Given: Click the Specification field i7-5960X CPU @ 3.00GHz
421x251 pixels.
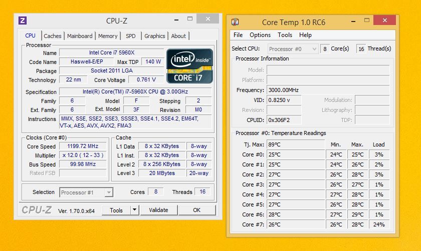Looking at the screenshot, I should click(x=135, y=91).
